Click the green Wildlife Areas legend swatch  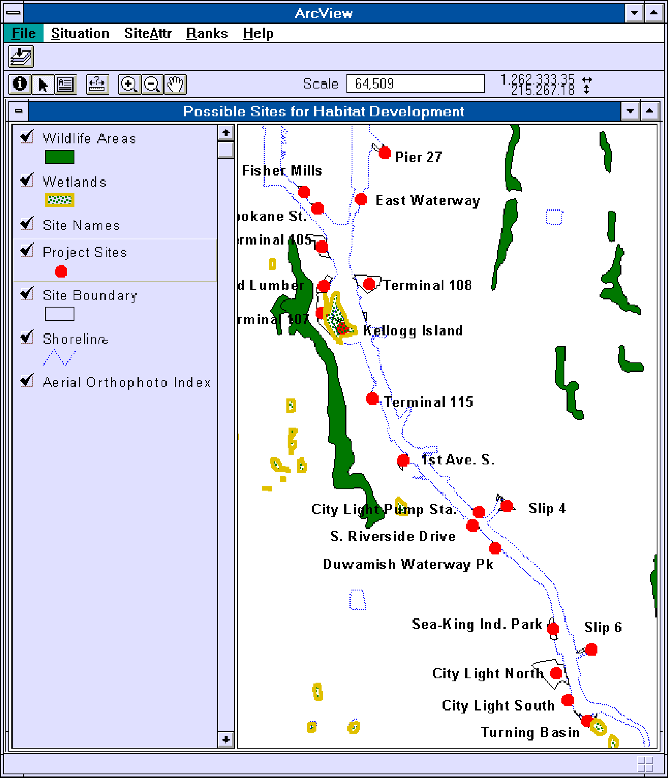coord(59,157)
